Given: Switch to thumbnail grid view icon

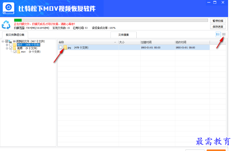Looking at the screenshot, I should (224, 34).
